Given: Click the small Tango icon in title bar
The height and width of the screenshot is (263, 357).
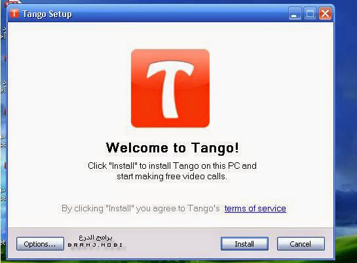Looking at the screenshot, I should (14, 14).
